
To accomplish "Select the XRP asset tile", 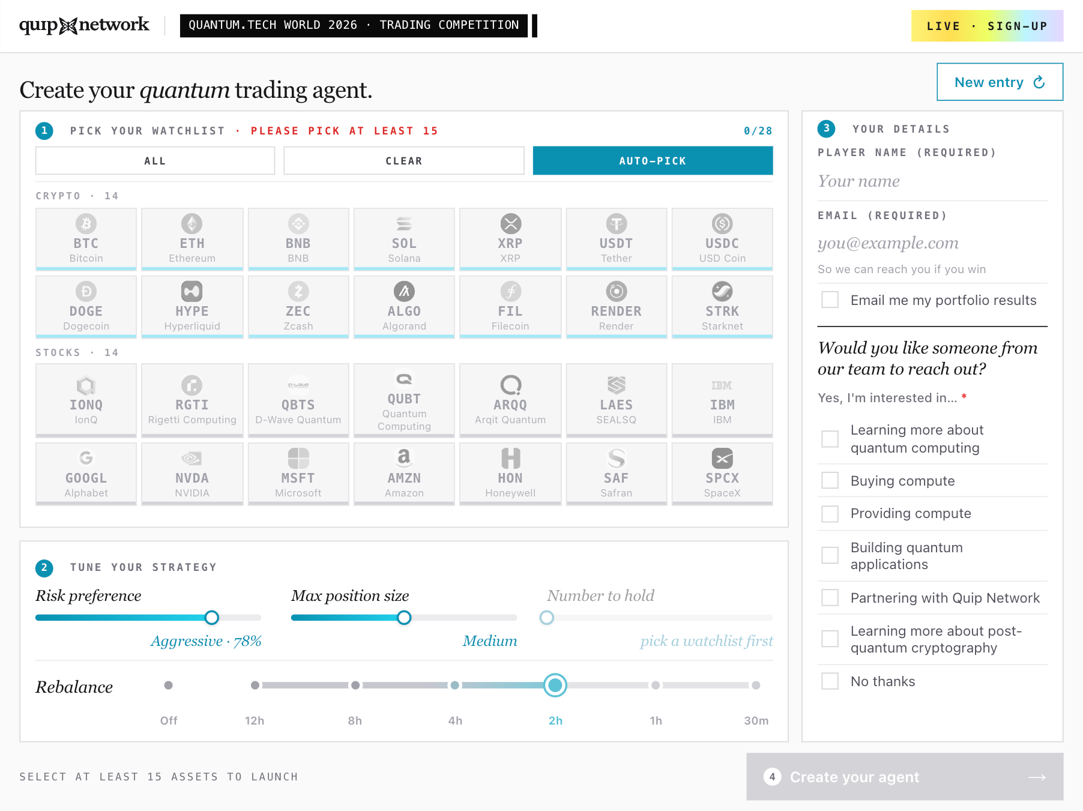I will [x=510, y=239].
